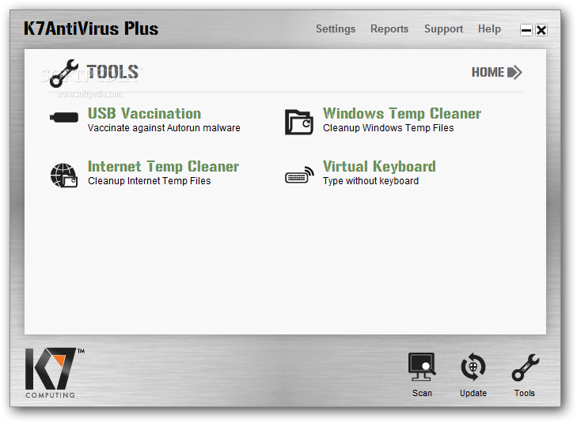Screen dimensions: 577x423
Task: Click 'Cleanup Windows Temp Files' text
Action: tap(388, 128)
